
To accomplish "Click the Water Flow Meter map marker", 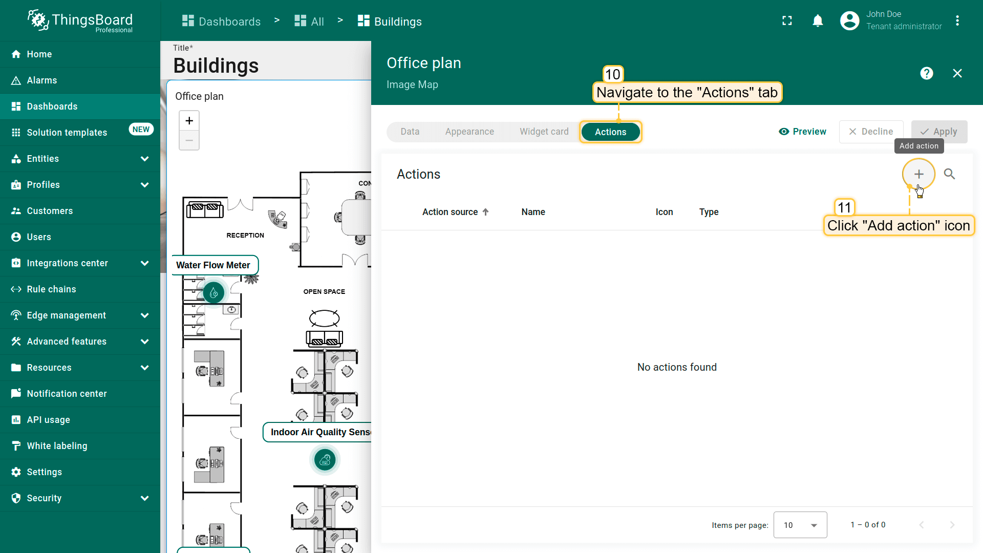I will pos(214,293).
